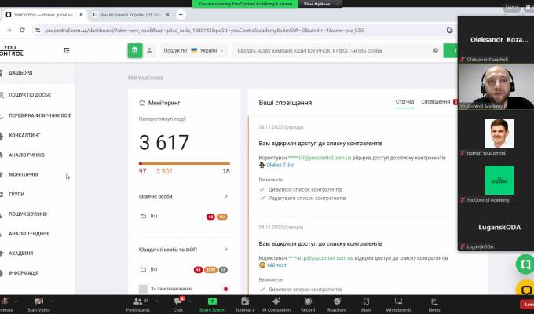Viewport: 534px width, 314px height.
Task: Open a new Chrome tab
Action: (x=181, y=15)
